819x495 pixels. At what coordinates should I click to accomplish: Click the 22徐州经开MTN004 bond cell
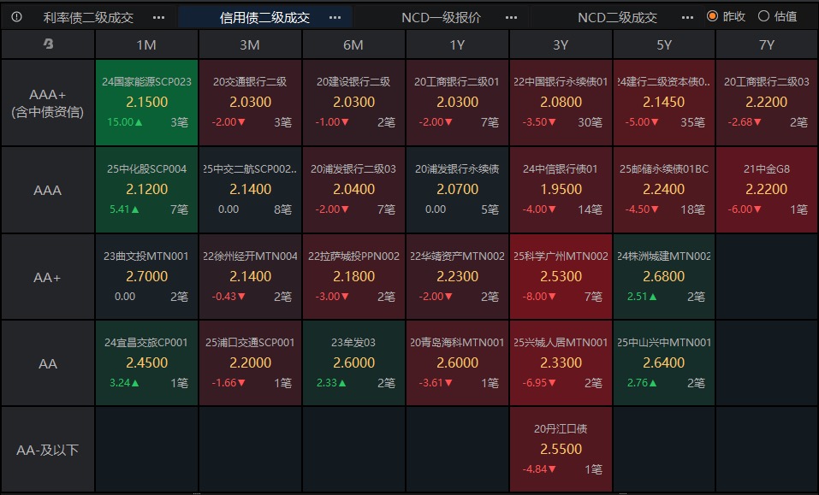(x=250, y=277)
